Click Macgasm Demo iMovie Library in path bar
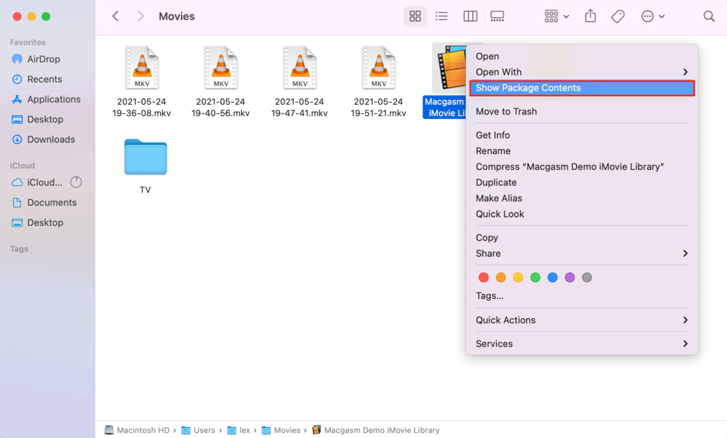727x438 pixels. pos(375,430)
